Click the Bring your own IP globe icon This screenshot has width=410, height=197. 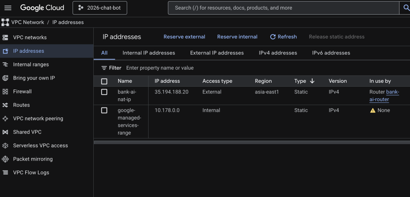click(x=5, y=78)
